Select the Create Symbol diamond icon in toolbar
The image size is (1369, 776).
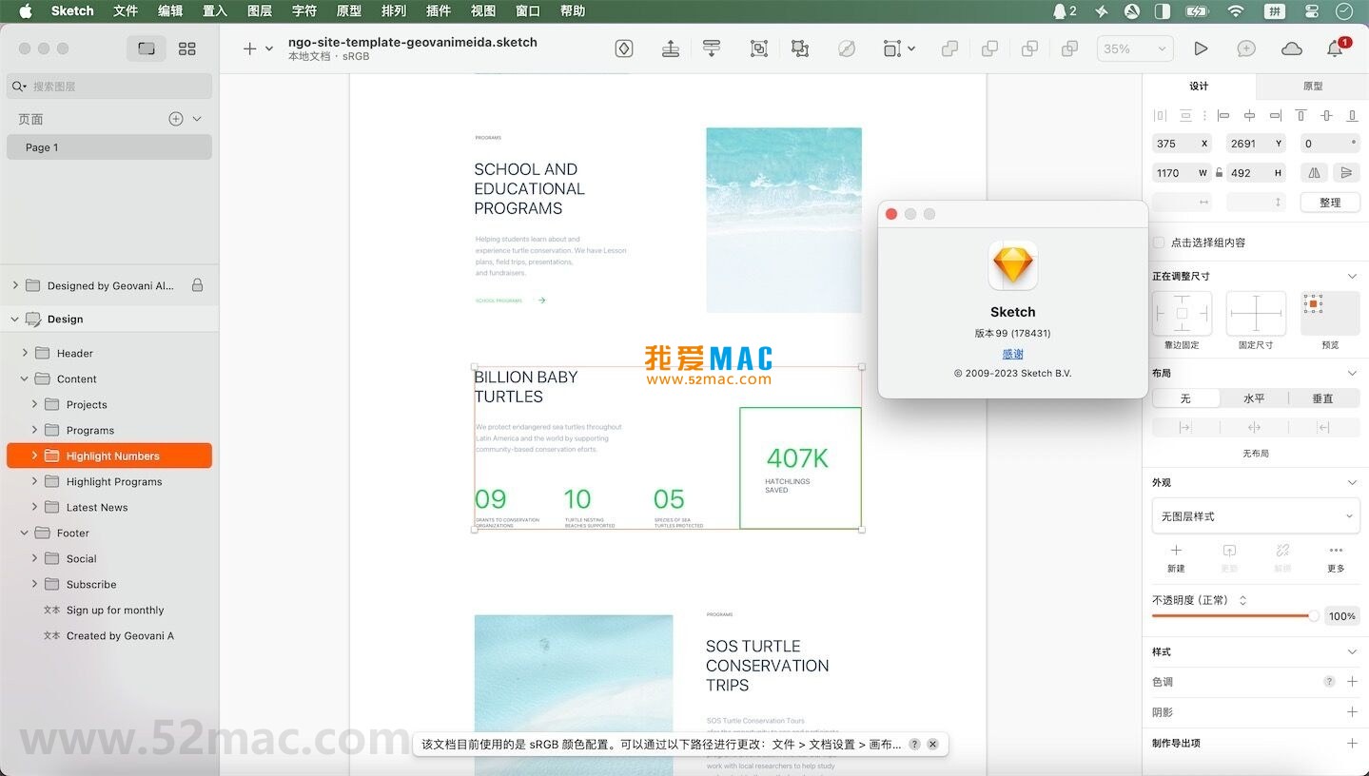coord(624,48)
